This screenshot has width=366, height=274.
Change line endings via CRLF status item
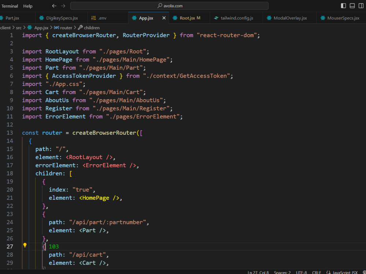tap(317, 273)
